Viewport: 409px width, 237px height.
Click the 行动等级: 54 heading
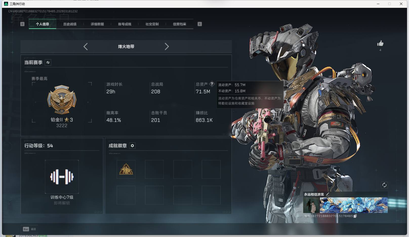(x=38, y=146)
